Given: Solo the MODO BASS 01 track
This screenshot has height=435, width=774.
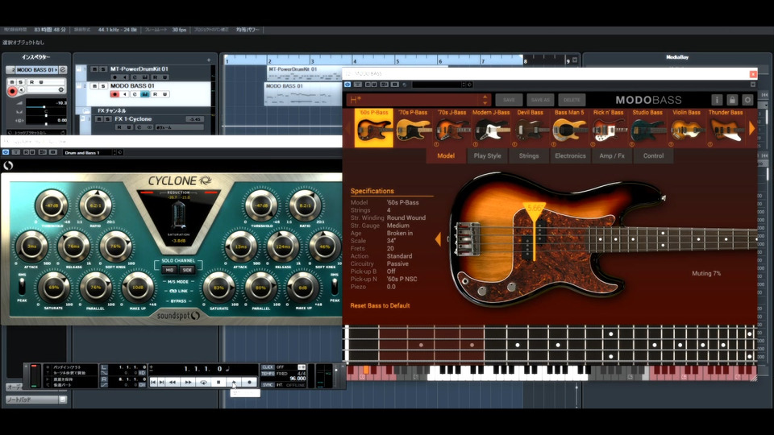Looking at the screenshot, I should coord(103,86).
